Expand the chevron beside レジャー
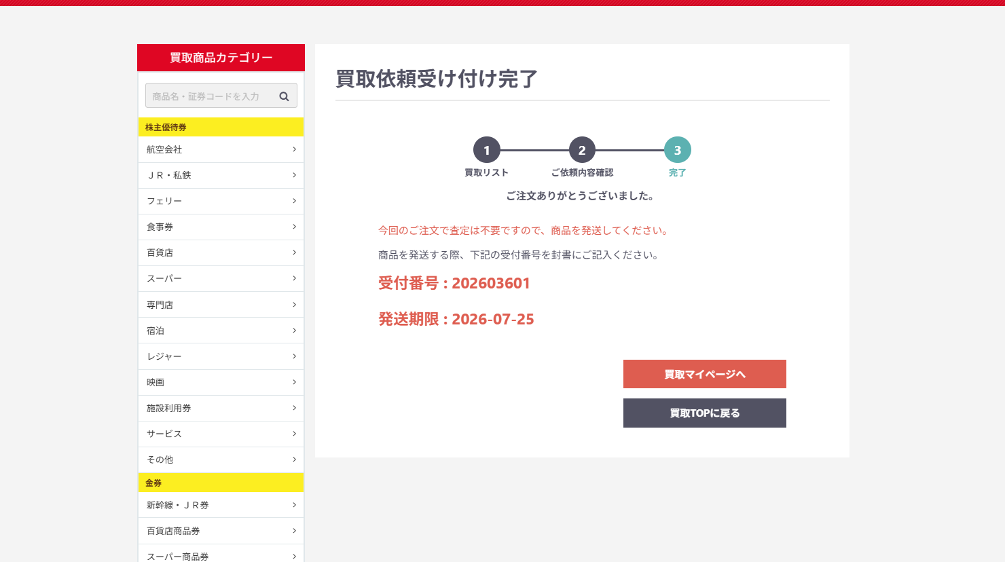The image size is (1005, 562). coord(294,356)
